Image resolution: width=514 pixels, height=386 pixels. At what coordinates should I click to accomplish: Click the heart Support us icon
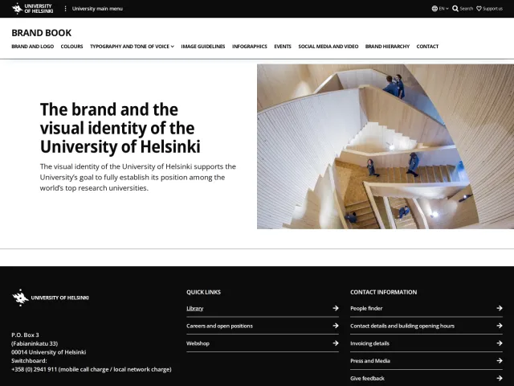click(479, 9)
